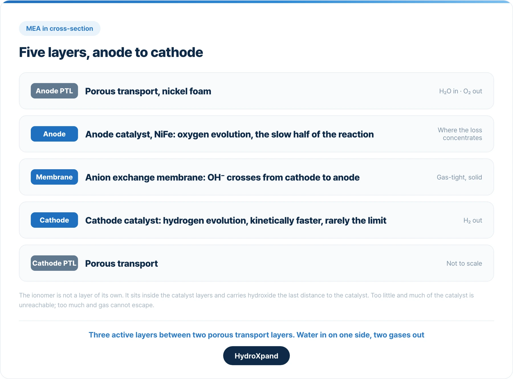513x379 pixels.
Task: Select the blue Cathode badge
Action: click(54, 220)
